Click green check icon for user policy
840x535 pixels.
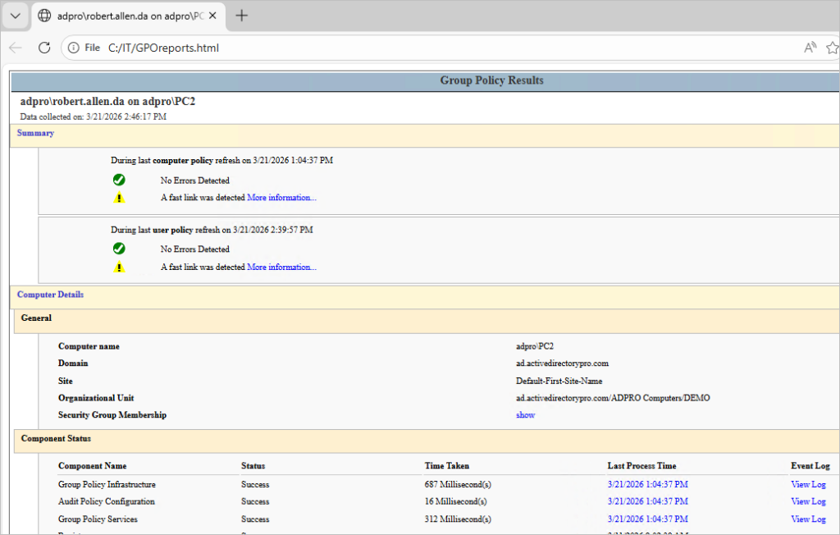[119, 249]
